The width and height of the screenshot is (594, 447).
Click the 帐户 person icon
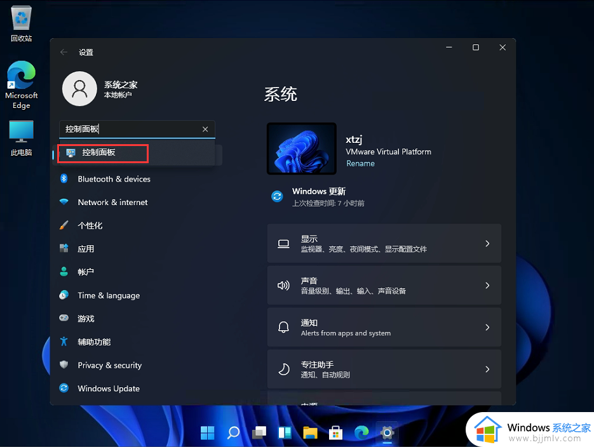tap(64, 271)
